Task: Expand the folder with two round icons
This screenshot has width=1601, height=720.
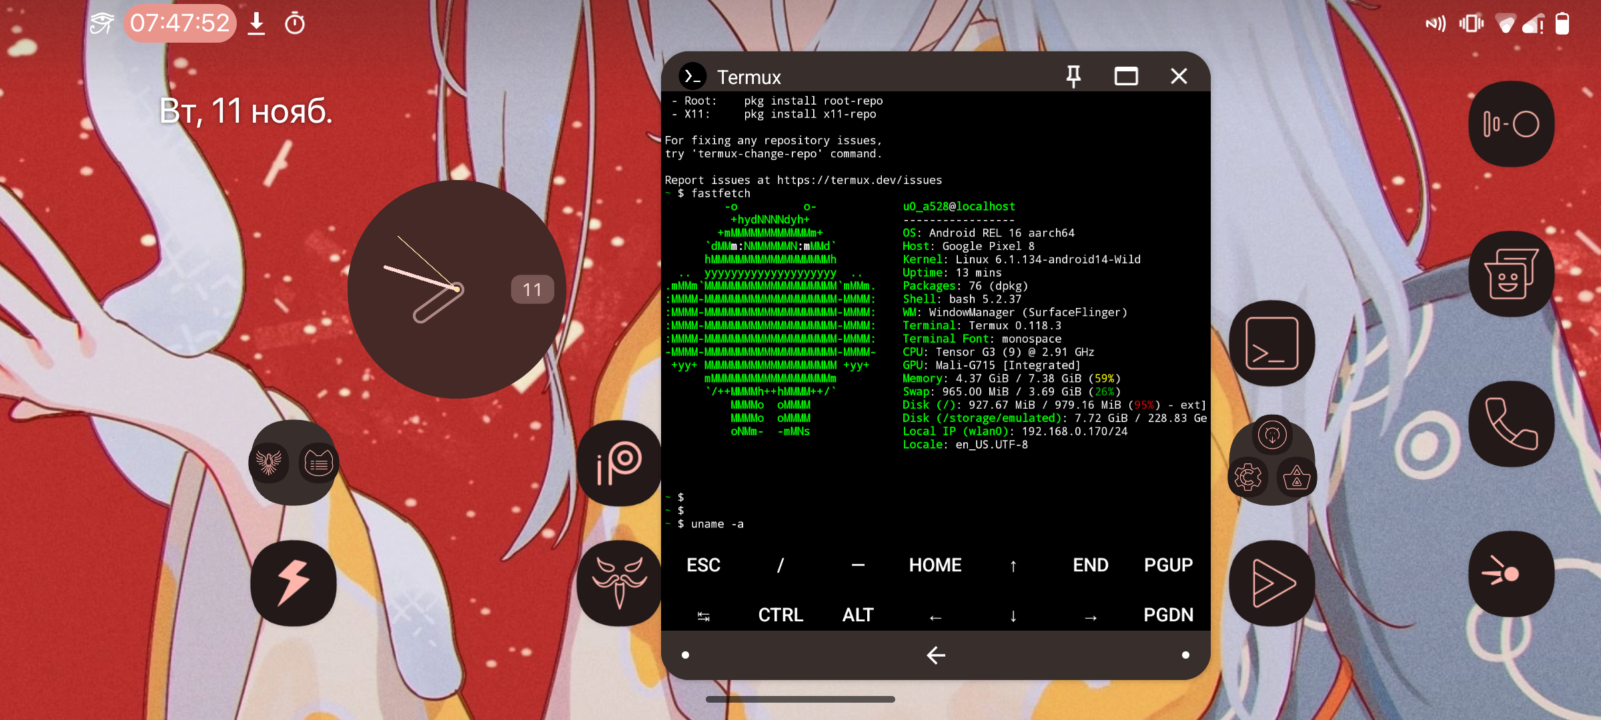Action: pyautogui.click(x=294, y=463)
